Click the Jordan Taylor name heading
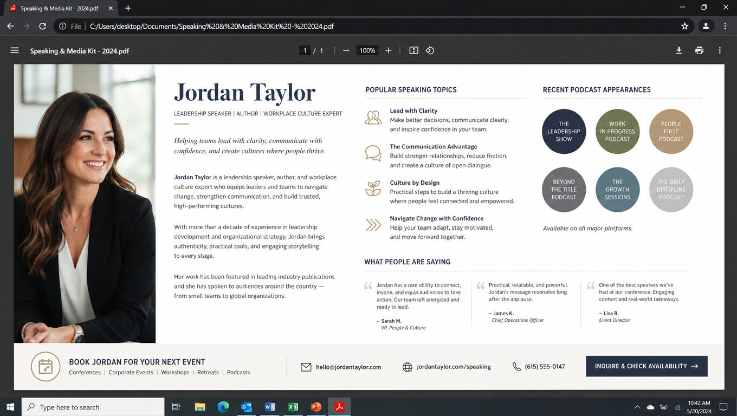 tap(244, 93)
